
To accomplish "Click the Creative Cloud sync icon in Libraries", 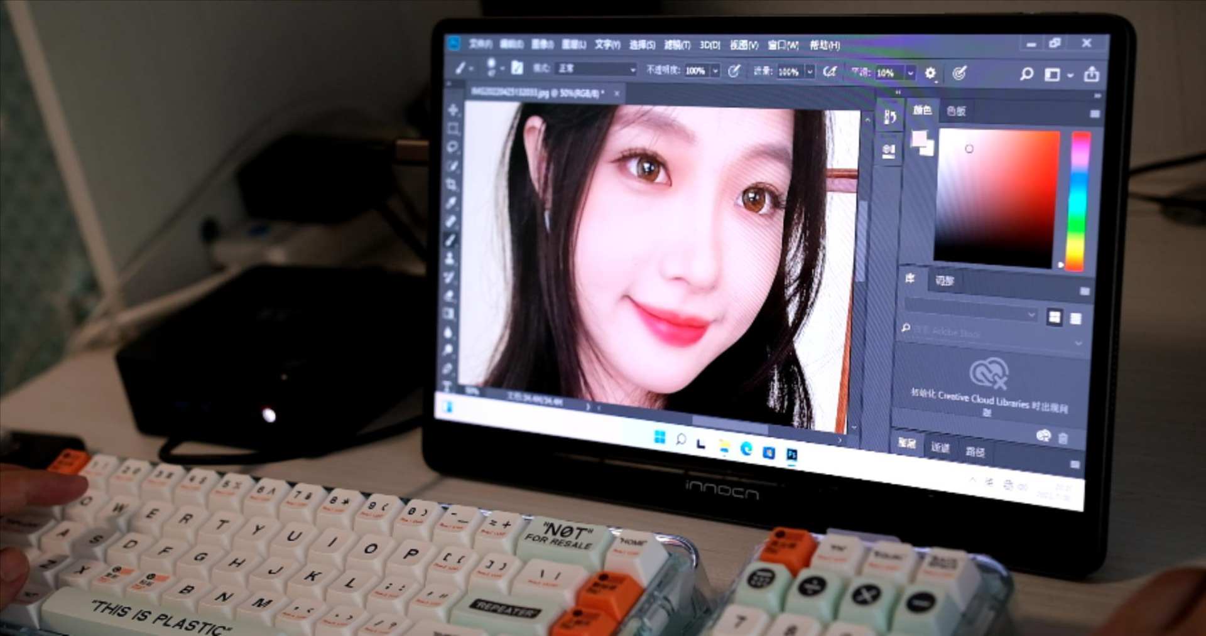I will click(1043, 436).
